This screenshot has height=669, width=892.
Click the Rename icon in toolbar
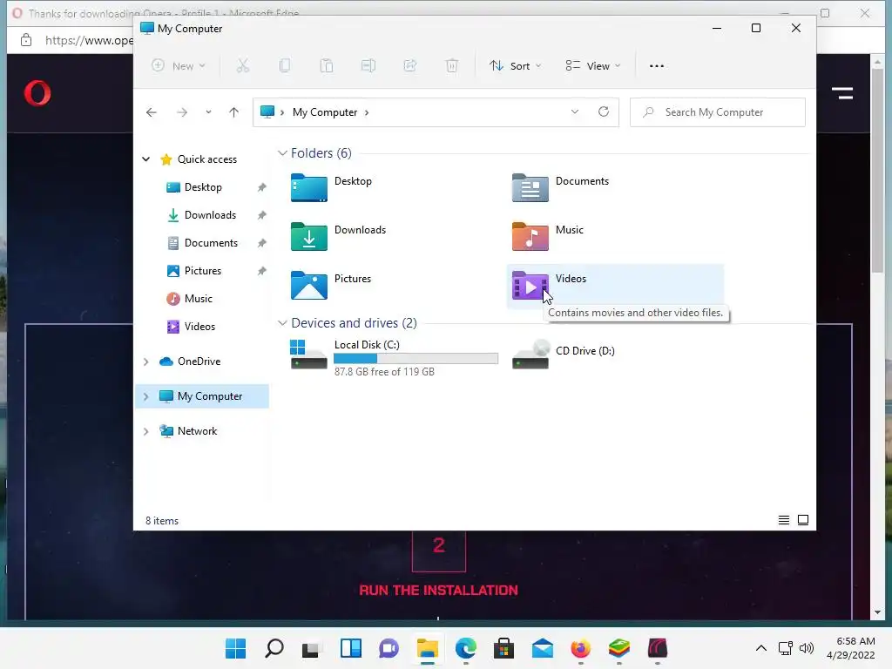(x=368, y=66)
